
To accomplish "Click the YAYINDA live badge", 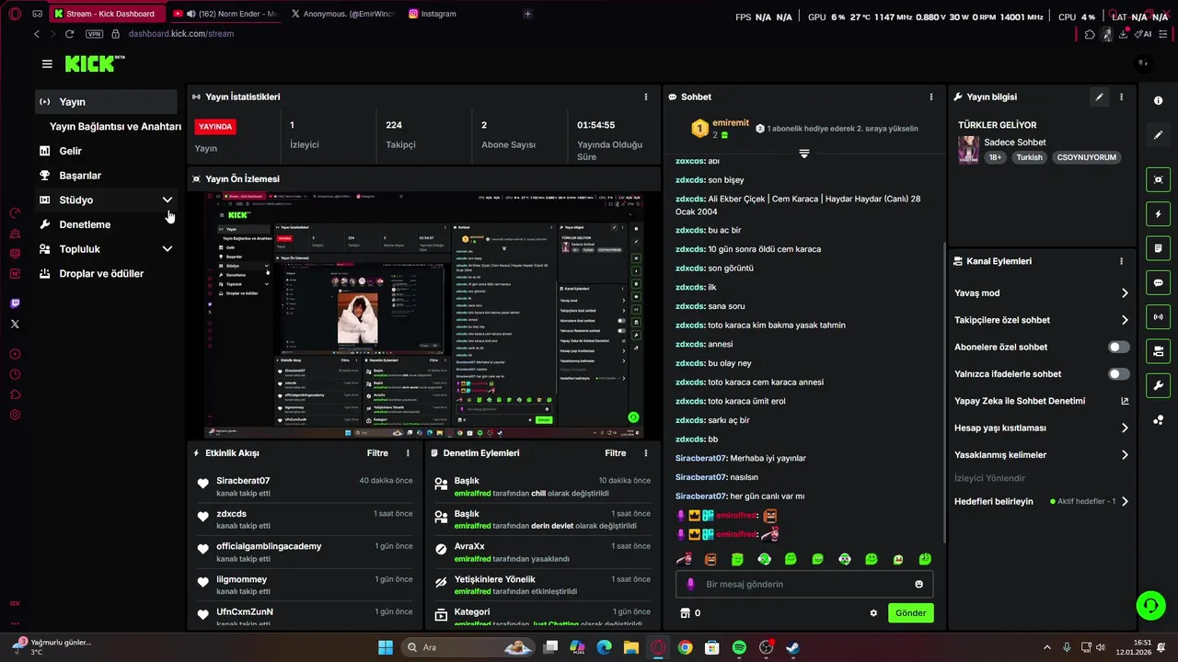I will [215, 127].
